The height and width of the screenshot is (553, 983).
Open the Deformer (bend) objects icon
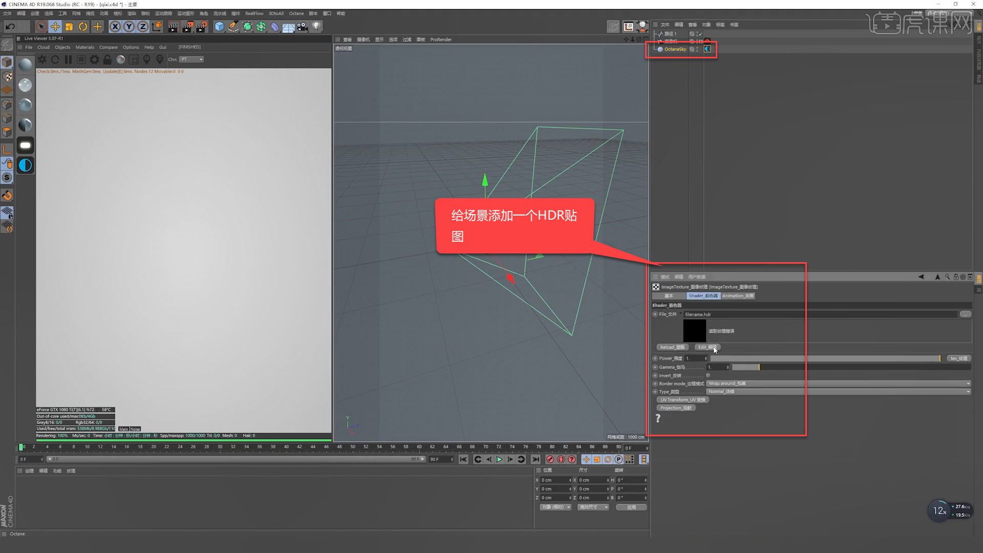pyautogui.click(x=275, y=27)
